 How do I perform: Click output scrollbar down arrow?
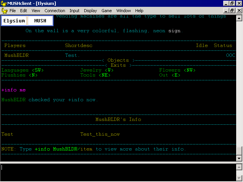click(x=239, y=158)
